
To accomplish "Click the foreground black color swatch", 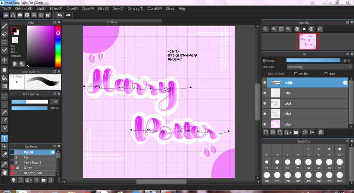I will coord(14,30).
